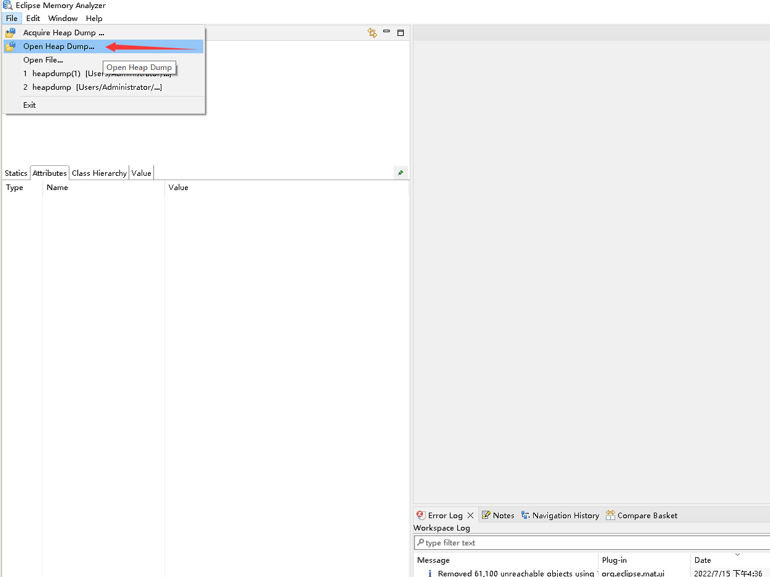Close the Error Log tab with its X
The width and height of the screenshot is (770, 577).
pos(470,515)
